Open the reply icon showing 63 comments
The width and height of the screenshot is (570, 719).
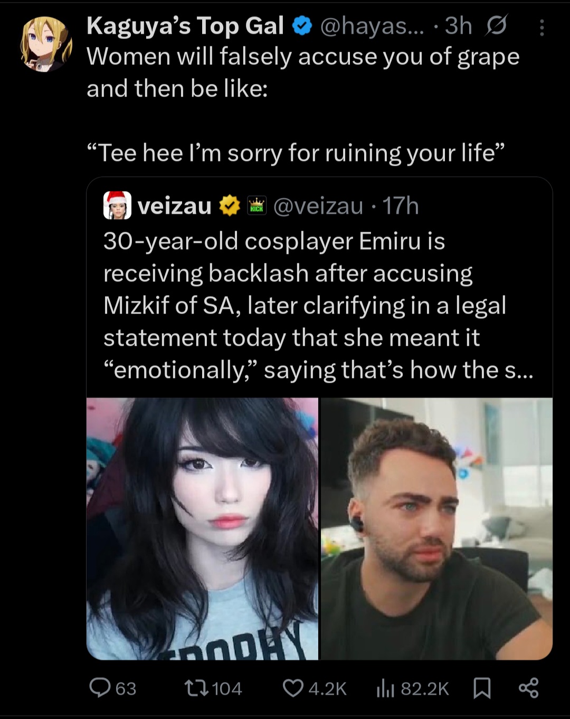tap(100, 688)
